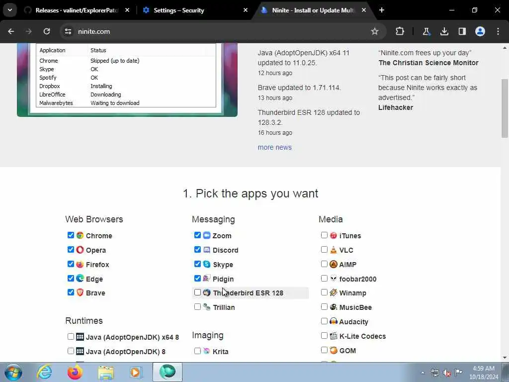Viewport: 509px width, 382px height.
Task: Uncheck the Edge checkbox
Action: [x=71, y=278]
